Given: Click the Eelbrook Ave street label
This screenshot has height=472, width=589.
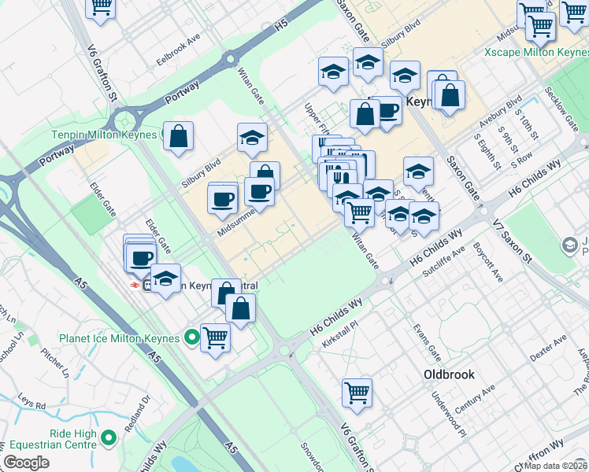Looking at the screenshot, I should point(179,50).
